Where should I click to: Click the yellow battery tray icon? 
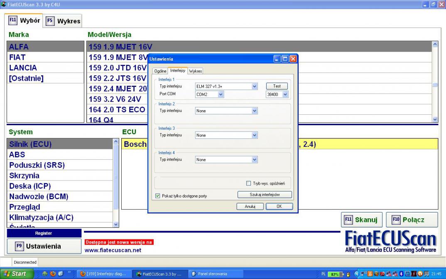tap(348, 274)
